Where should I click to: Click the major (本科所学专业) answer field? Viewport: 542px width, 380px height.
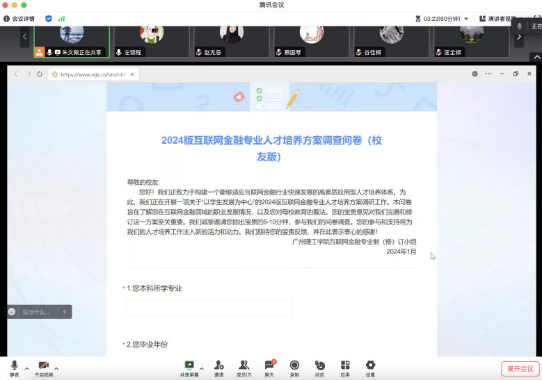tap(209, 308)
